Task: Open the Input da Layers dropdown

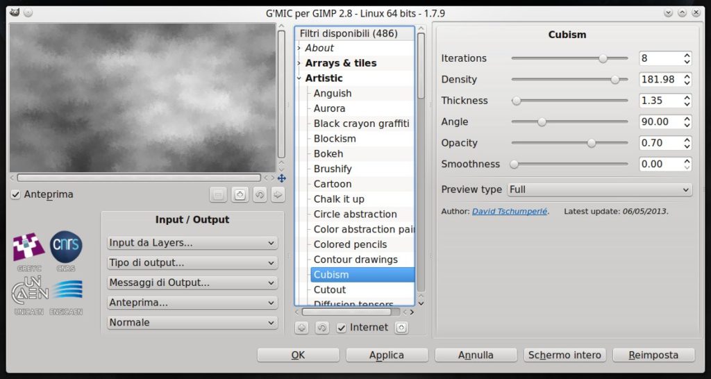Action: (x=192, y=243)
